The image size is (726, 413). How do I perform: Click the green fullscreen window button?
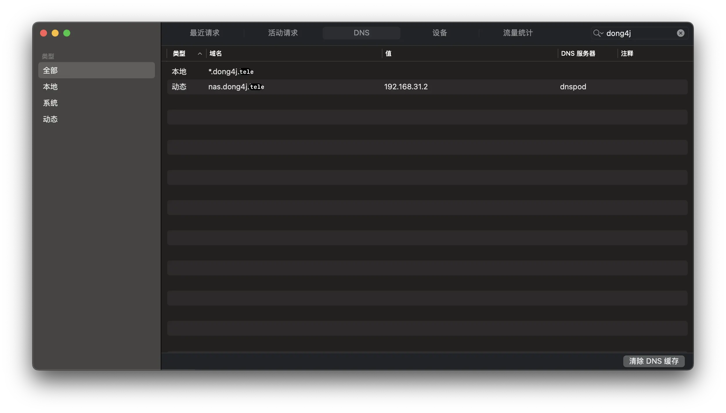point(67,33)
